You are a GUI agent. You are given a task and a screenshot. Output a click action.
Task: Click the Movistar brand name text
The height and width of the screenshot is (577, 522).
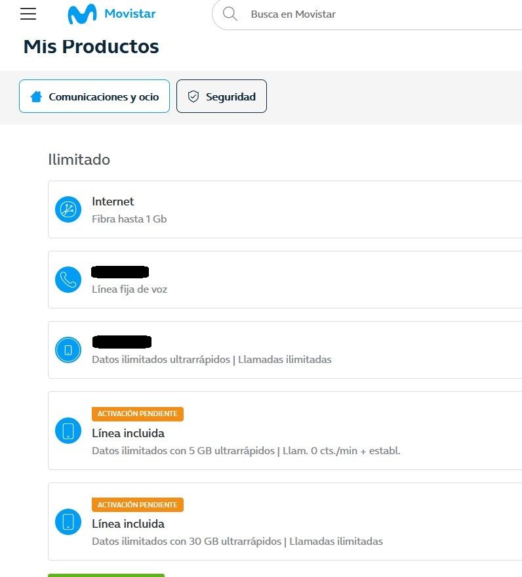click(x=130, y=14)
